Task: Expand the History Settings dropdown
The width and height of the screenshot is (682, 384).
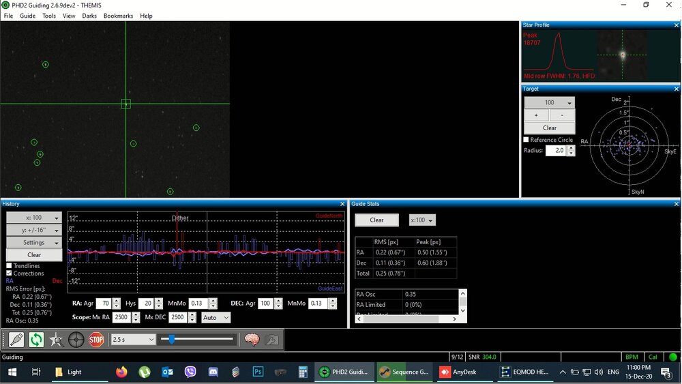Action: 34,242
